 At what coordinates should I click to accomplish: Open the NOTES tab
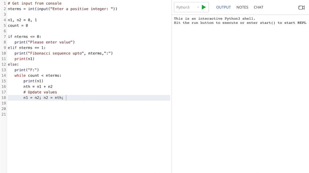point(242,7)
